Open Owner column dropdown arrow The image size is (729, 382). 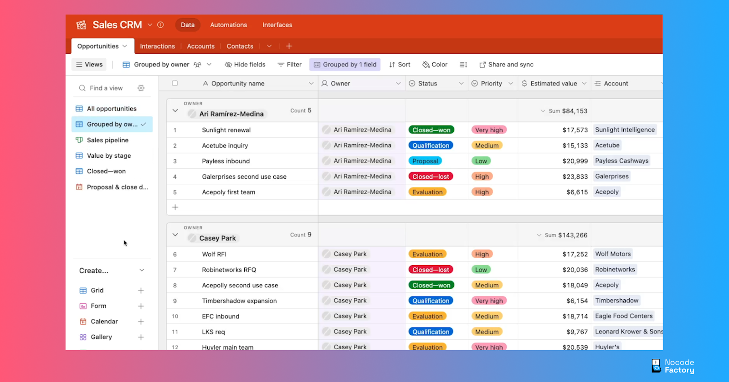(398, 84)
